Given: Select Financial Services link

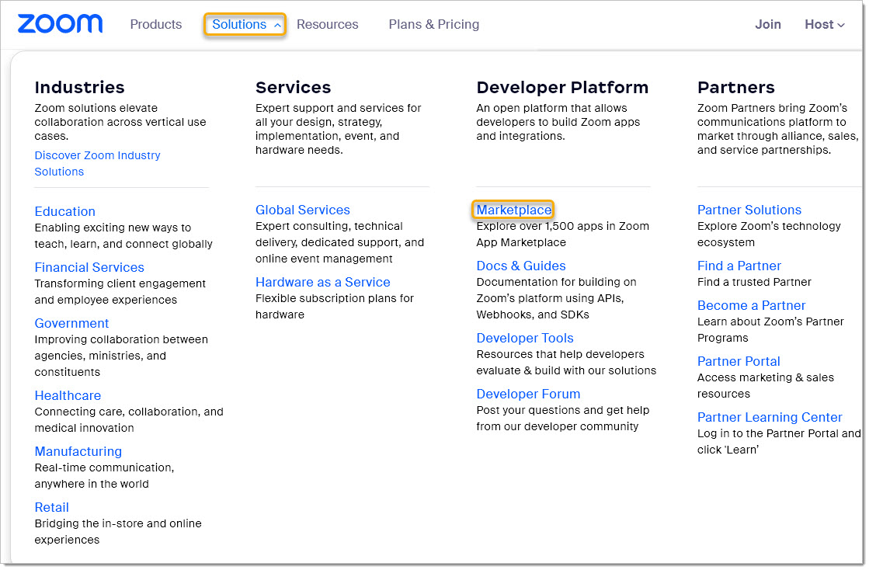Looking at the screenshot, I should pos(89,267).
